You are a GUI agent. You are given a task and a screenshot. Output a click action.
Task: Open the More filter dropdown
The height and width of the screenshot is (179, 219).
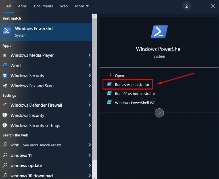(x=82, y=6)
